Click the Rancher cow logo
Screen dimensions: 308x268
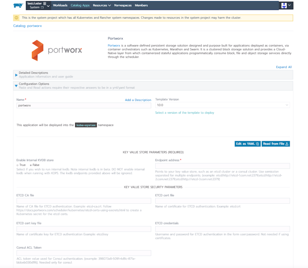pos(18,5)
